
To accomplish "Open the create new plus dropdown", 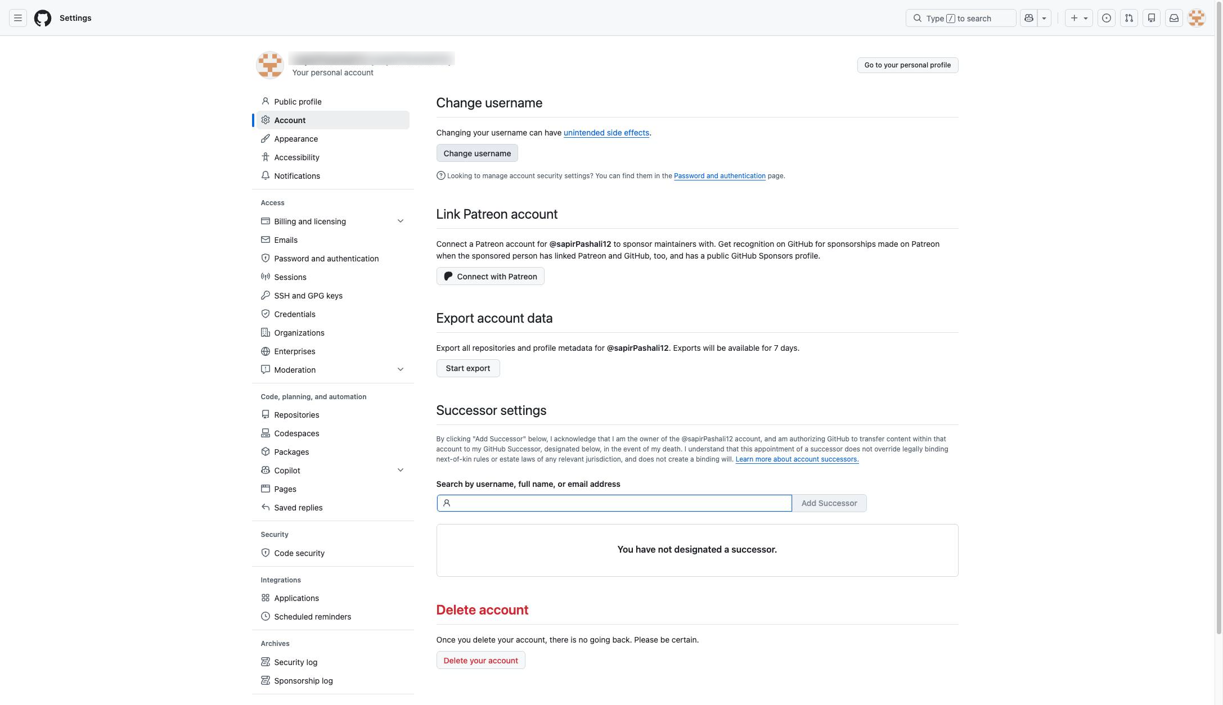I will click(x=1079, y=18).
